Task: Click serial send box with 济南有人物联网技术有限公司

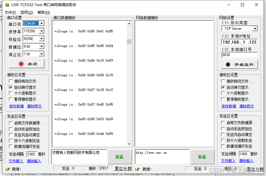Action: (79, 156)
